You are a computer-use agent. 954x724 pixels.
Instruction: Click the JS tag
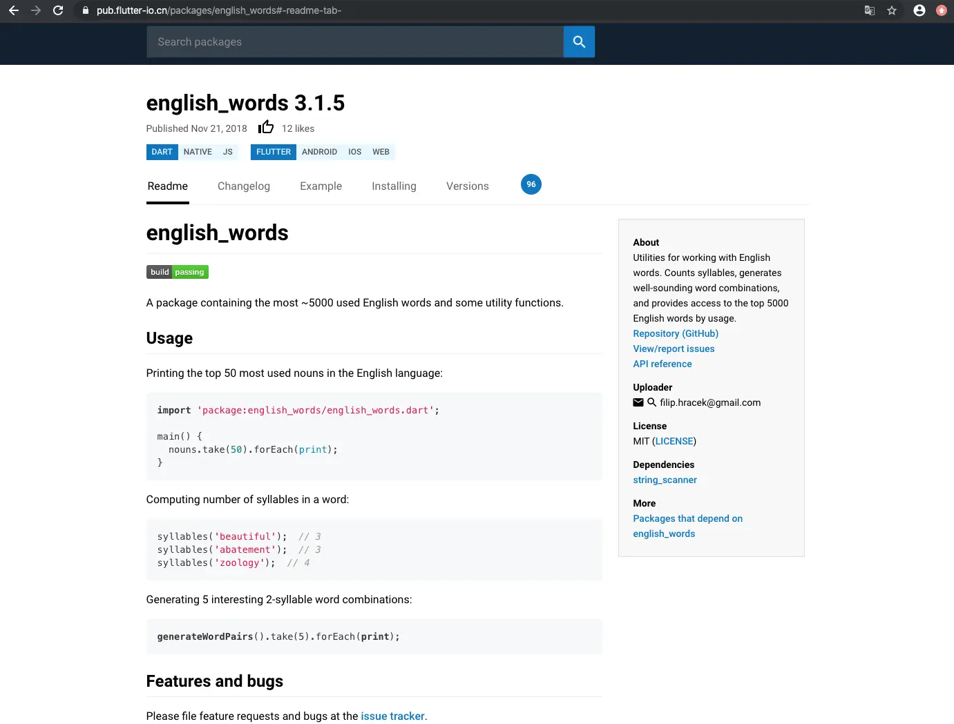(228, 152)
